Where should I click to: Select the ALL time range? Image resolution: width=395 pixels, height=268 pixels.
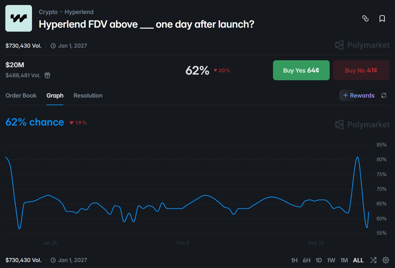pos(358,260)
